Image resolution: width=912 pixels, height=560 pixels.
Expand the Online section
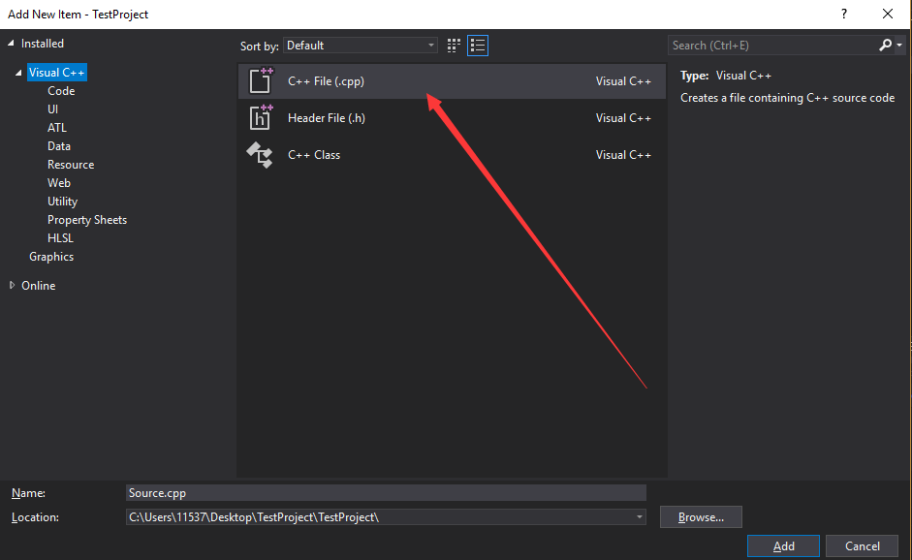pyautogui.click(x=12, y=285)
